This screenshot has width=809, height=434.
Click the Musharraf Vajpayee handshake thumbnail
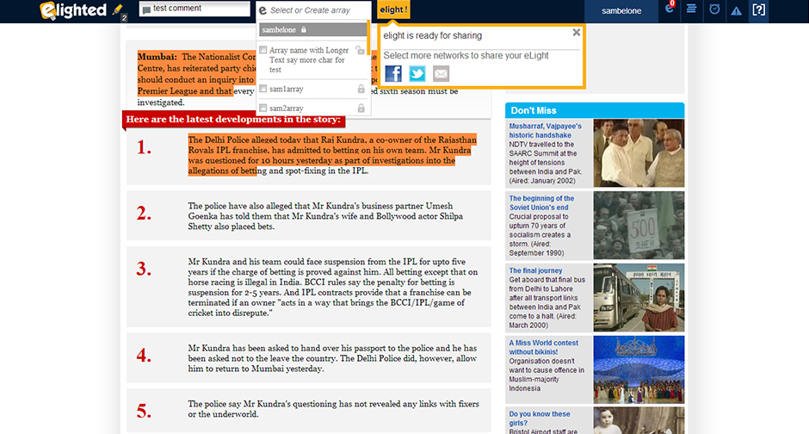point(639,152)
